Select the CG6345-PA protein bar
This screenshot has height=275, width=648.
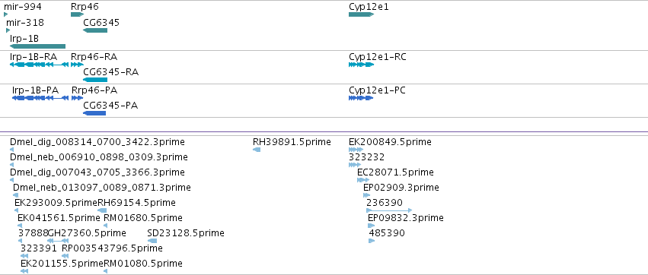coord(94,113)
